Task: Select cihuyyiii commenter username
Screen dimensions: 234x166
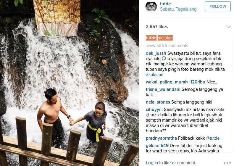Action: point(154,109)
